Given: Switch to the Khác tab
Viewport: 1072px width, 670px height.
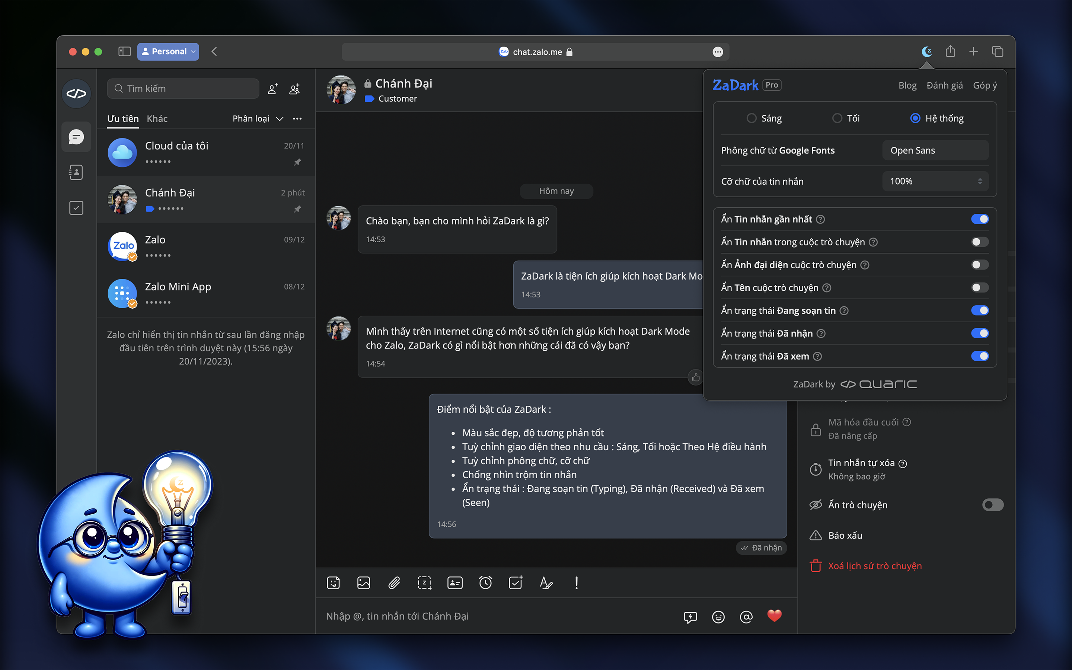Looking at the screenshot, I should click(157, 118).
